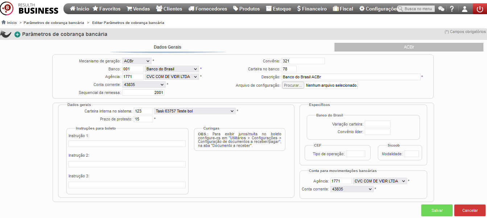Open the user profile icon

(x=465, y=9)
